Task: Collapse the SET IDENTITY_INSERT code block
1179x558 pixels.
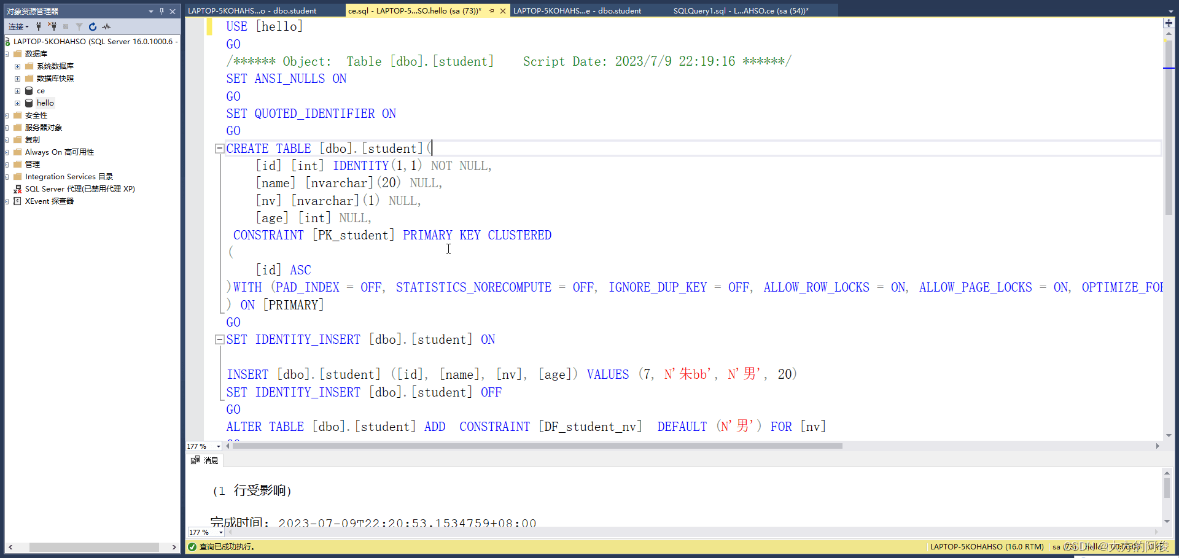Action: [x=219, y=339]
